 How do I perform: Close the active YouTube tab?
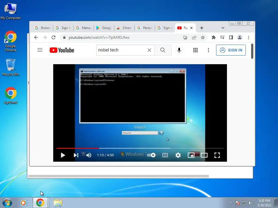191,28
